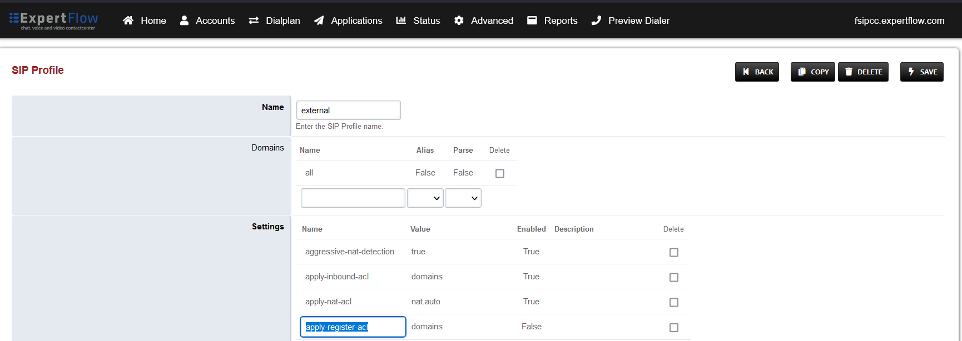Click the new domain name input field

click(x=353, y=198)
